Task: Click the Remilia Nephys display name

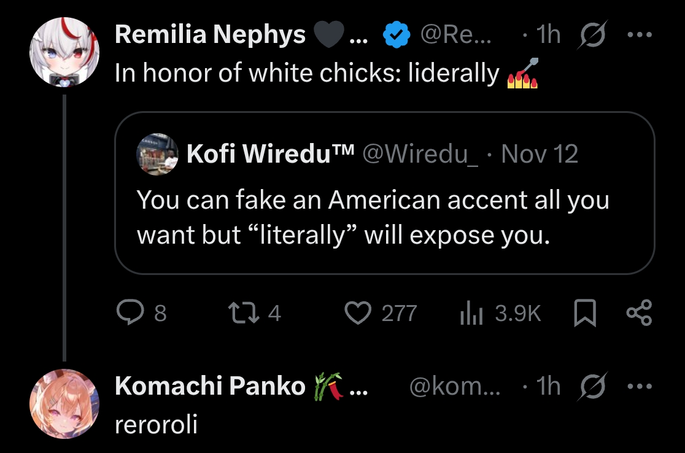Action: (210, 35)
